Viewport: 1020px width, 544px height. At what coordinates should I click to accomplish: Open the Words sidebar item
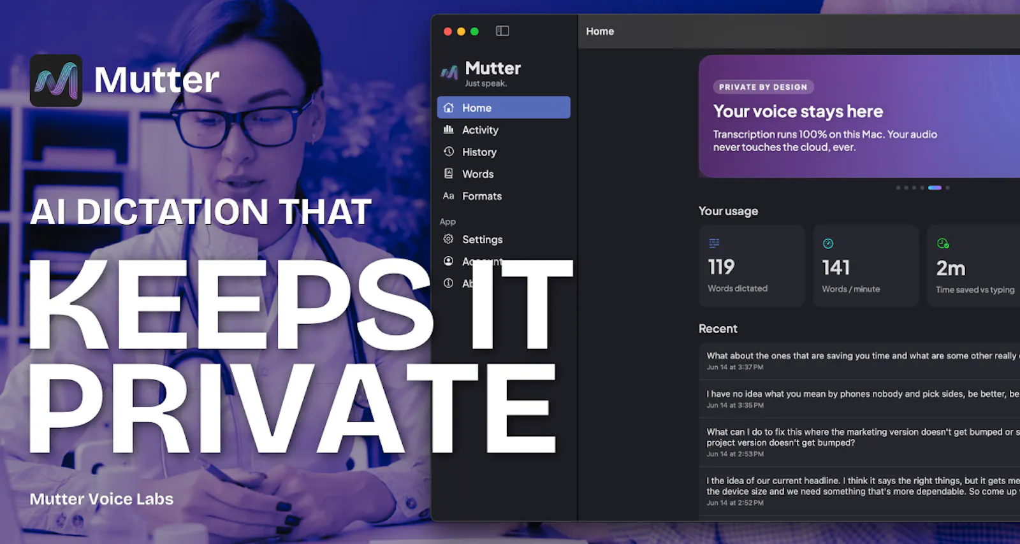504,174
